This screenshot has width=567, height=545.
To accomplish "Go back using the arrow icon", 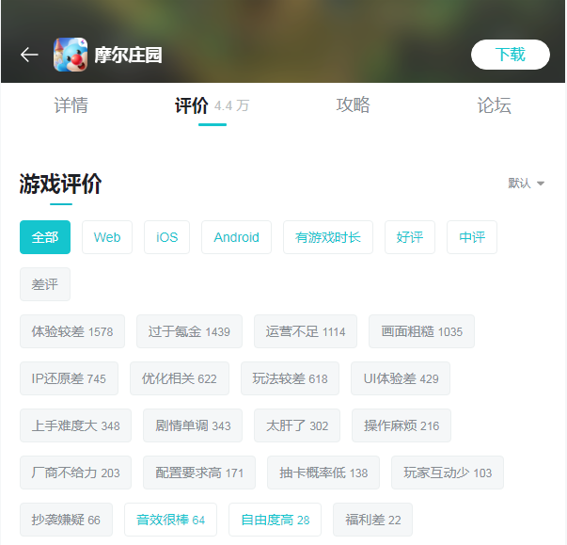I will [x=29, y=55].
